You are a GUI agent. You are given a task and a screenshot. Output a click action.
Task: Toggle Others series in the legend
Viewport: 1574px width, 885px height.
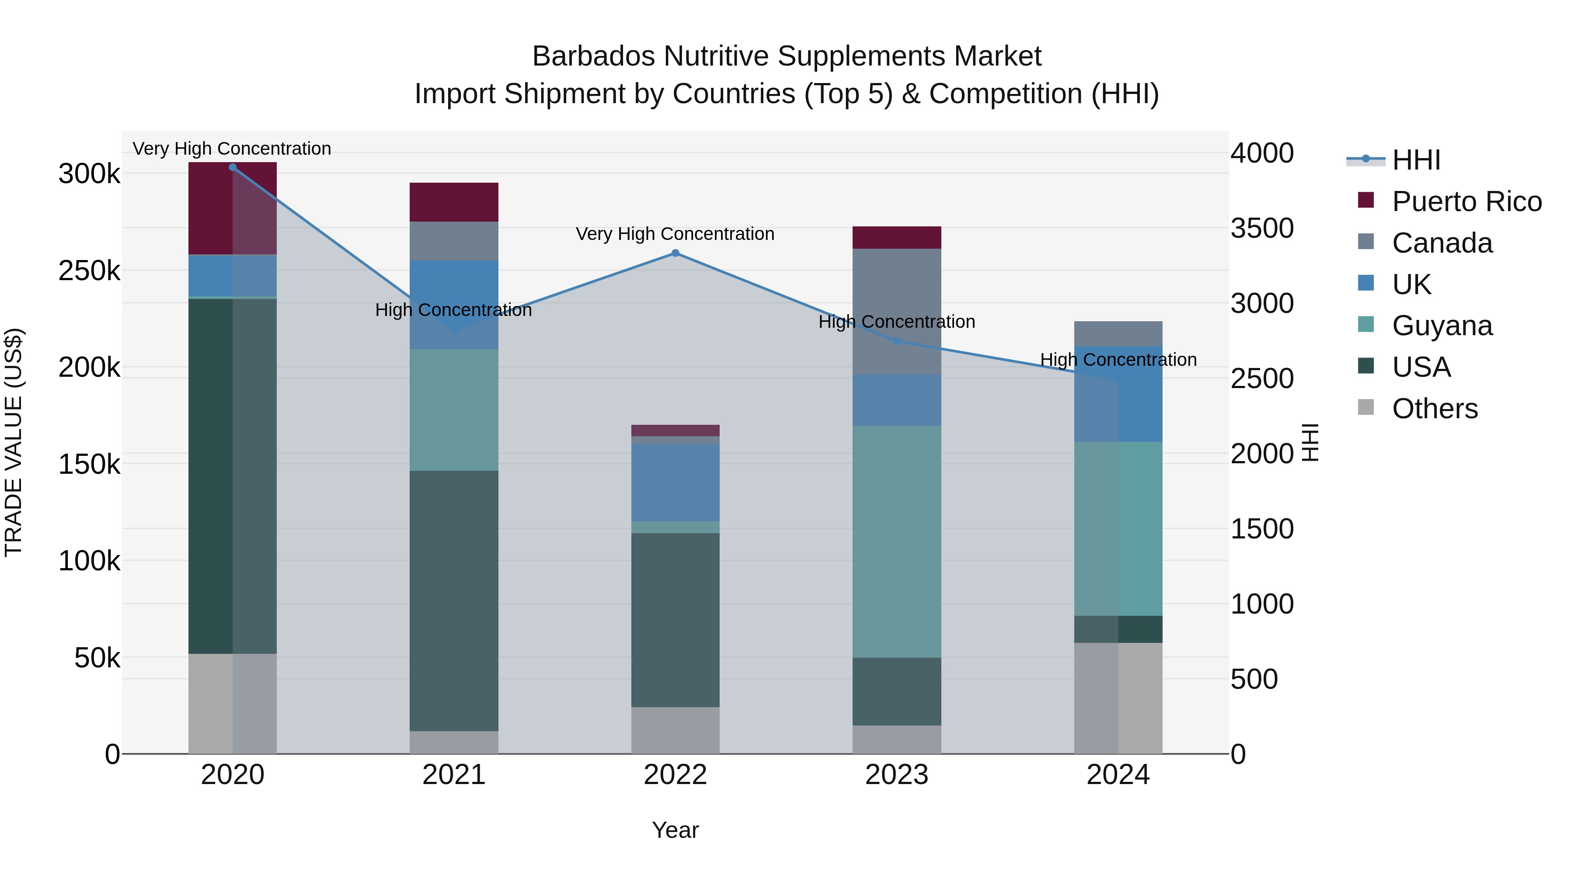(1417, 409)
